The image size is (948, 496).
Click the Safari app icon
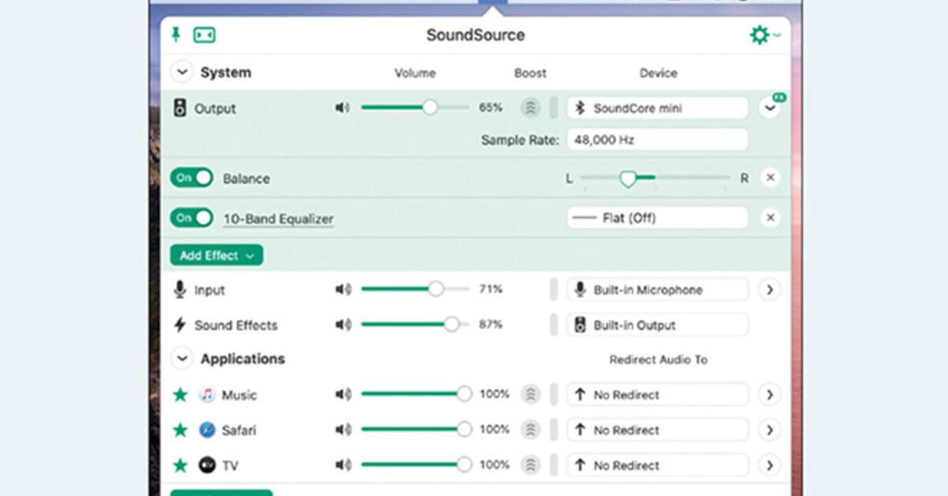coord(207,430)
